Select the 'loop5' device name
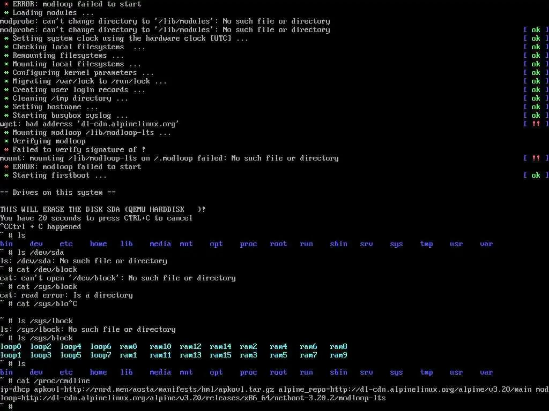The image size is (549, 411). (x=71, y=355)
